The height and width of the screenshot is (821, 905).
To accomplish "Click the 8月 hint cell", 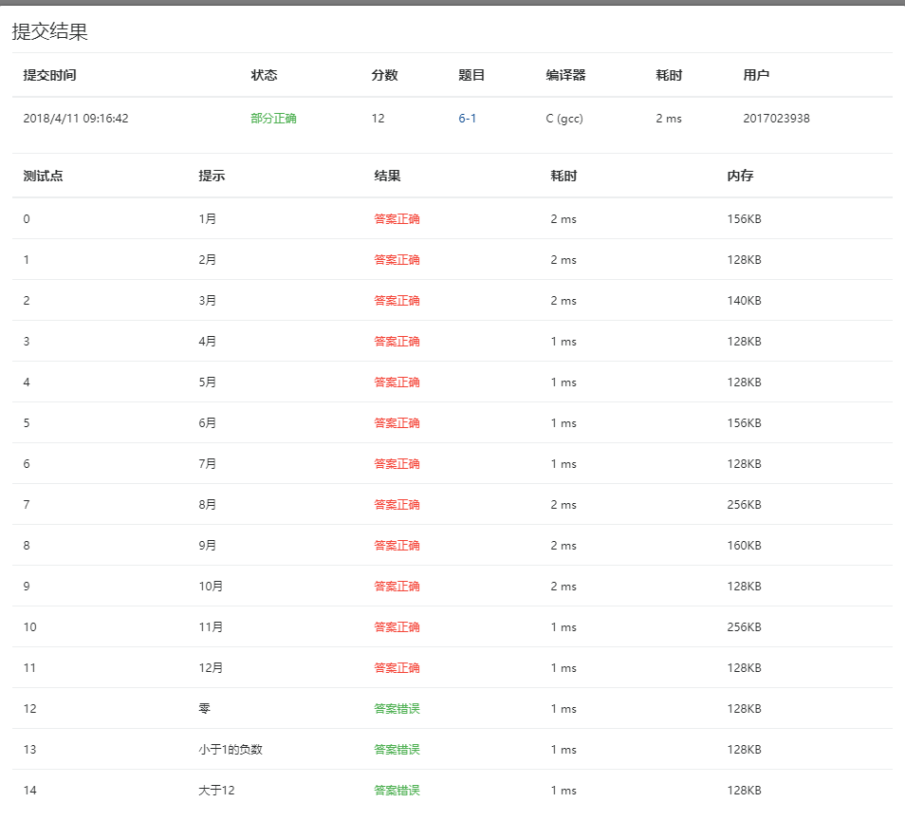I will click(x=208, y=505).
